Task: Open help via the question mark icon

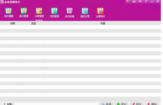Action: tap(146, 2)
